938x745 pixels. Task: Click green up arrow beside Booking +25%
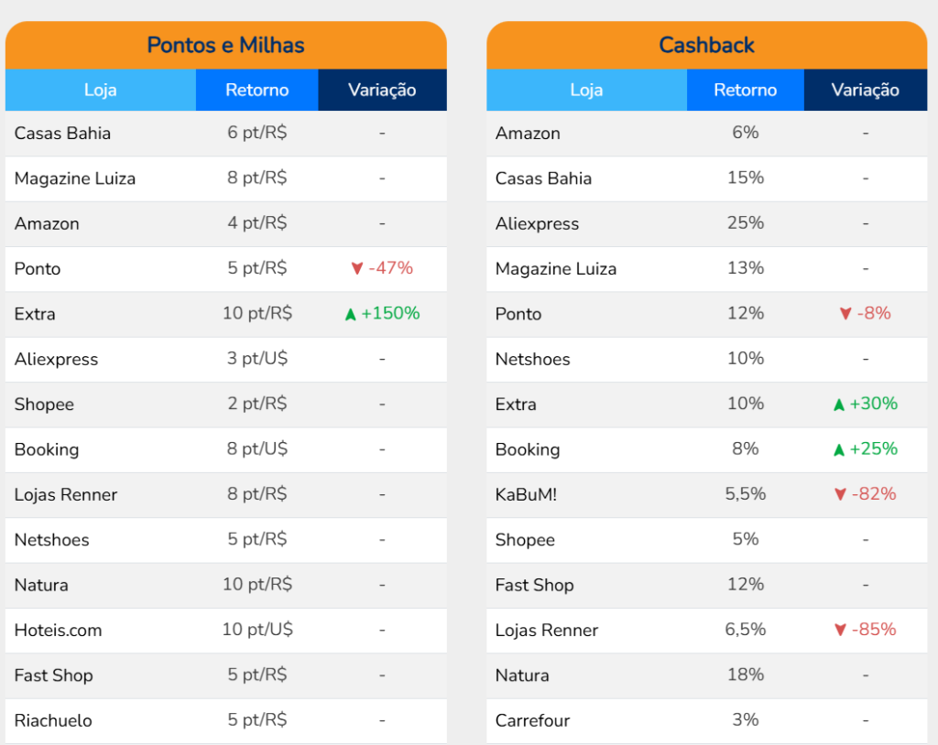(838, 449)
